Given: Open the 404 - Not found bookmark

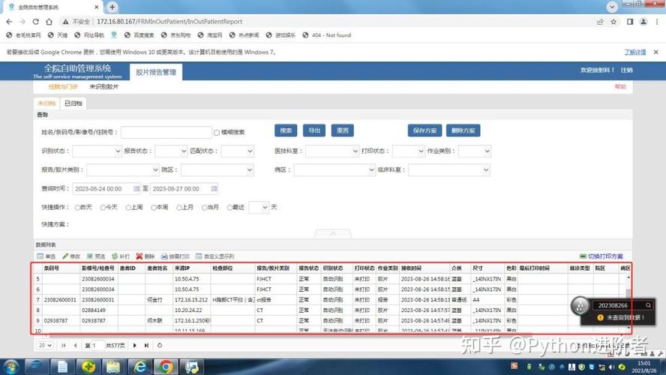Looking at the screenshot, I should tap(327, 35).
